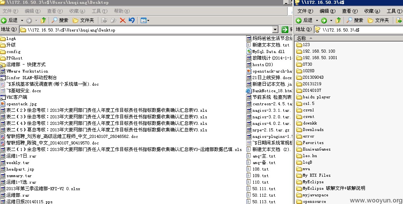Screen dimensions: 403x204
Task: Go up one folder level in Desktop window
Action: [x=43, y=20]
